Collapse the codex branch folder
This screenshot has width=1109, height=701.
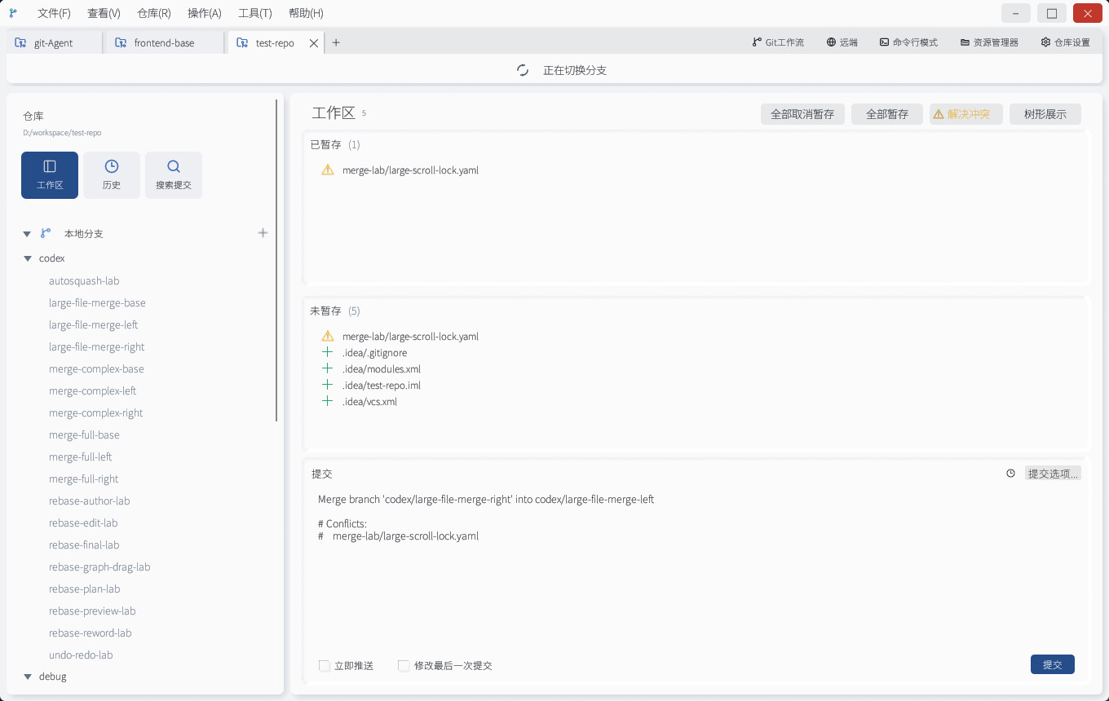[27, 258]
